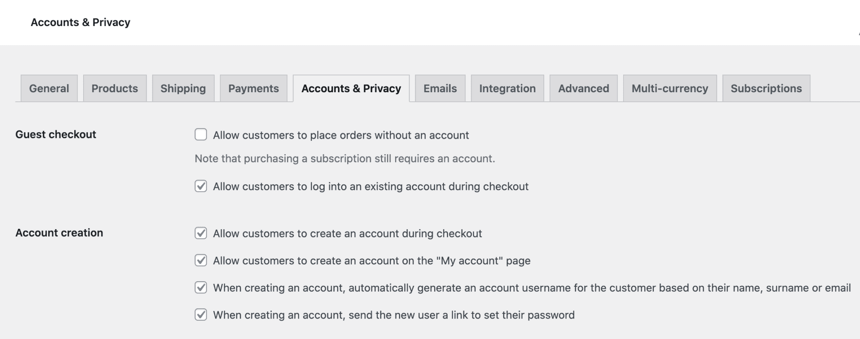The width and height of the screenshot is (860, 339).
Task: Switch to the Subscriptions tab
Action: pyautogui.click(x=766, y=88)
